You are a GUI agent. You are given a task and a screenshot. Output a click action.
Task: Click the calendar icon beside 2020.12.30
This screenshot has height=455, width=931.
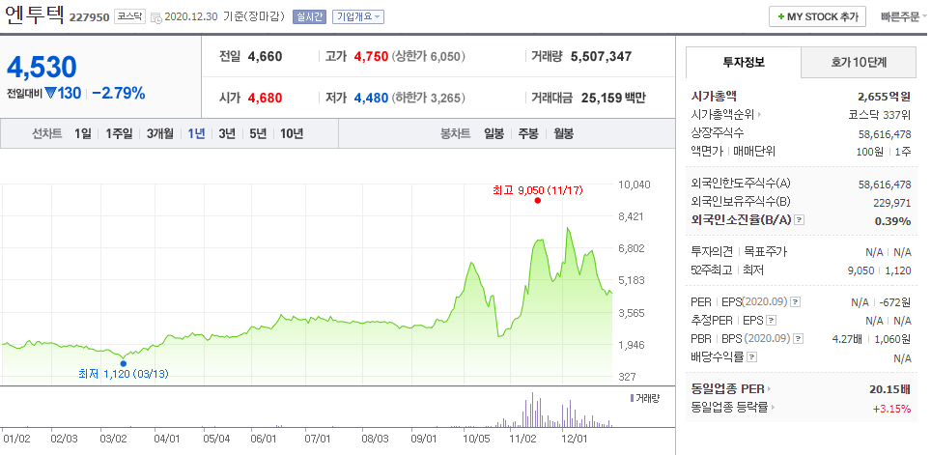[156, 17]
